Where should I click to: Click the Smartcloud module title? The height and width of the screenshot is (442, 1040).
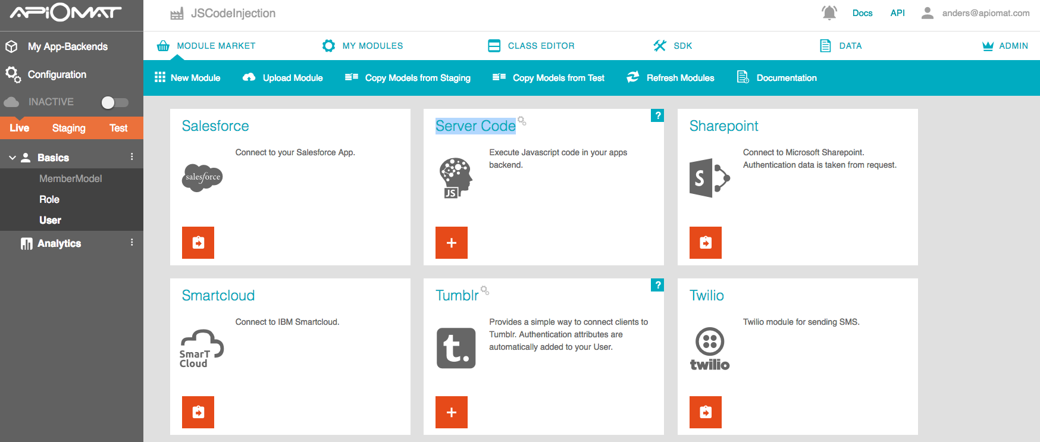[x=218, y=296]
